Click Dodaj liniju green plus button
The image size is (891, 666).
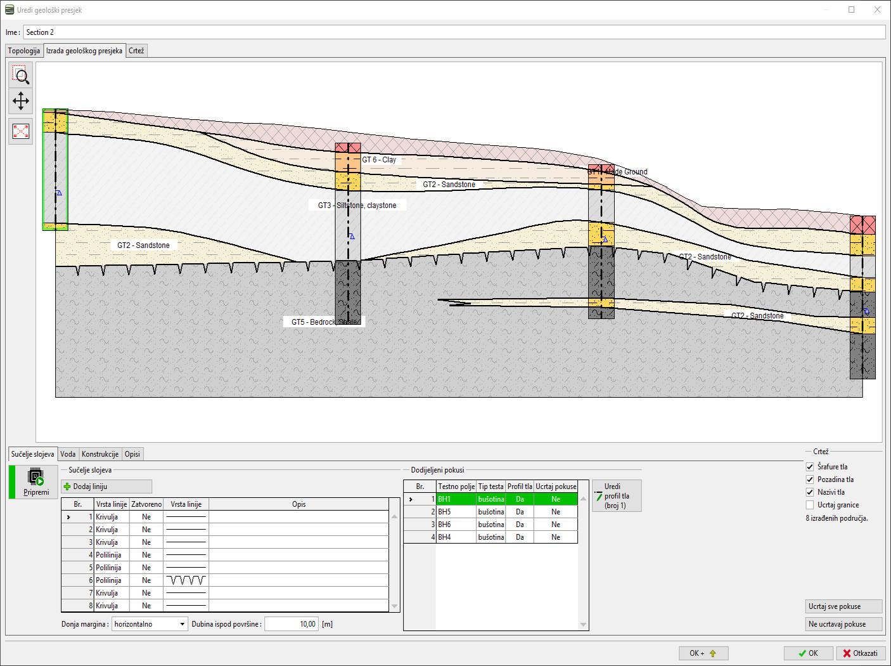click(106, 486)
